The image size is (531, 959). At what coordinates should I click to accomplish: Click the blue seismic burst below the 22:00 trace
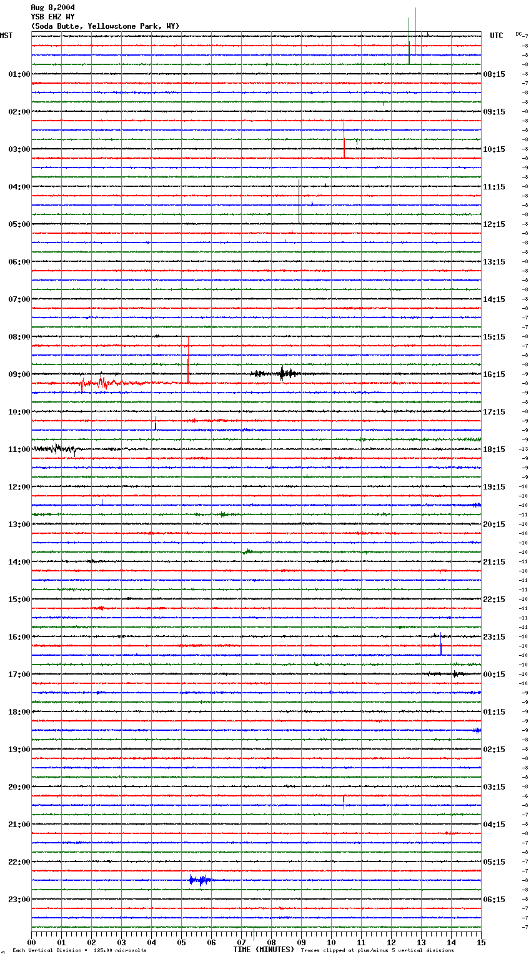pos(201,880)
